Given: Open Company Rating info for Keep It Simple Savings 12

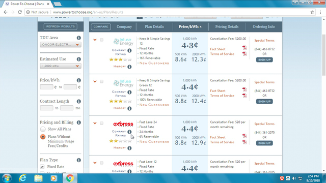Looking at the screenshot, I should (129, 50).
